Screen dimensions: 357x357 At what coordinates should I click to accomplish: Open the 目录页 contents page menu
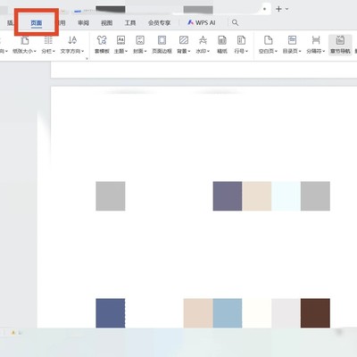click(292, 45)
